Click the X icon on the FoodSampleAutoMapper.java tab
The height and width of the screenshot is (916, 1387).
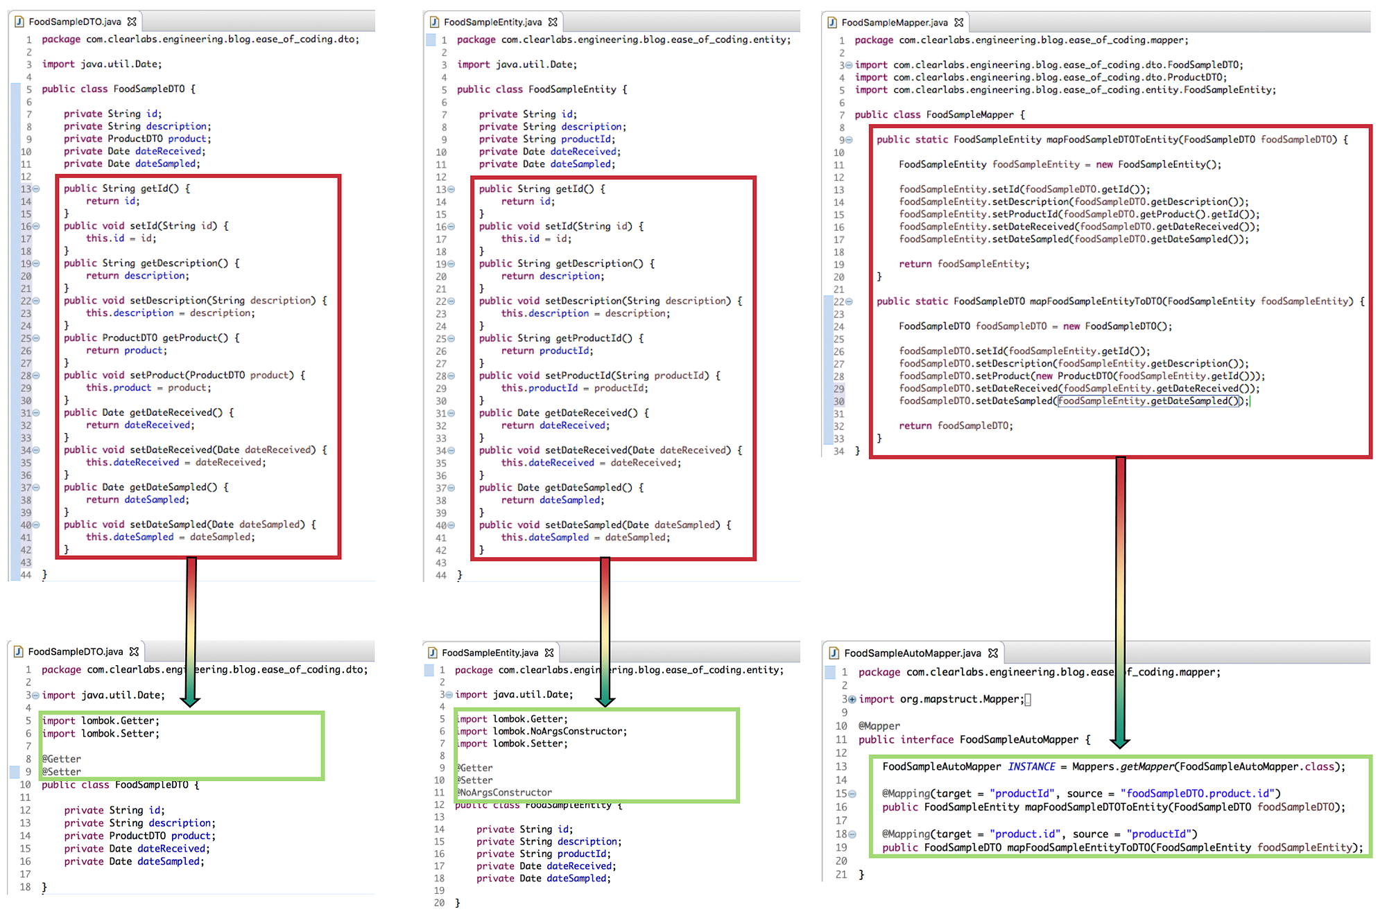(993, 653)
